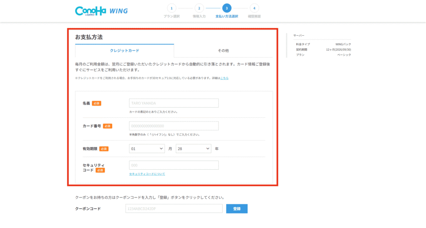Click the カード番号 input field
Image resolution: width=426 pixels, height=228 pixels.
pos(173,126)
